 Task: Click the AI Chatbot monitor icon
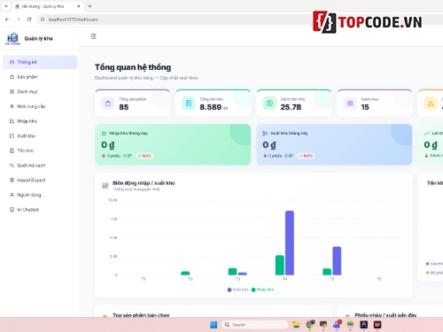[12, 210]
